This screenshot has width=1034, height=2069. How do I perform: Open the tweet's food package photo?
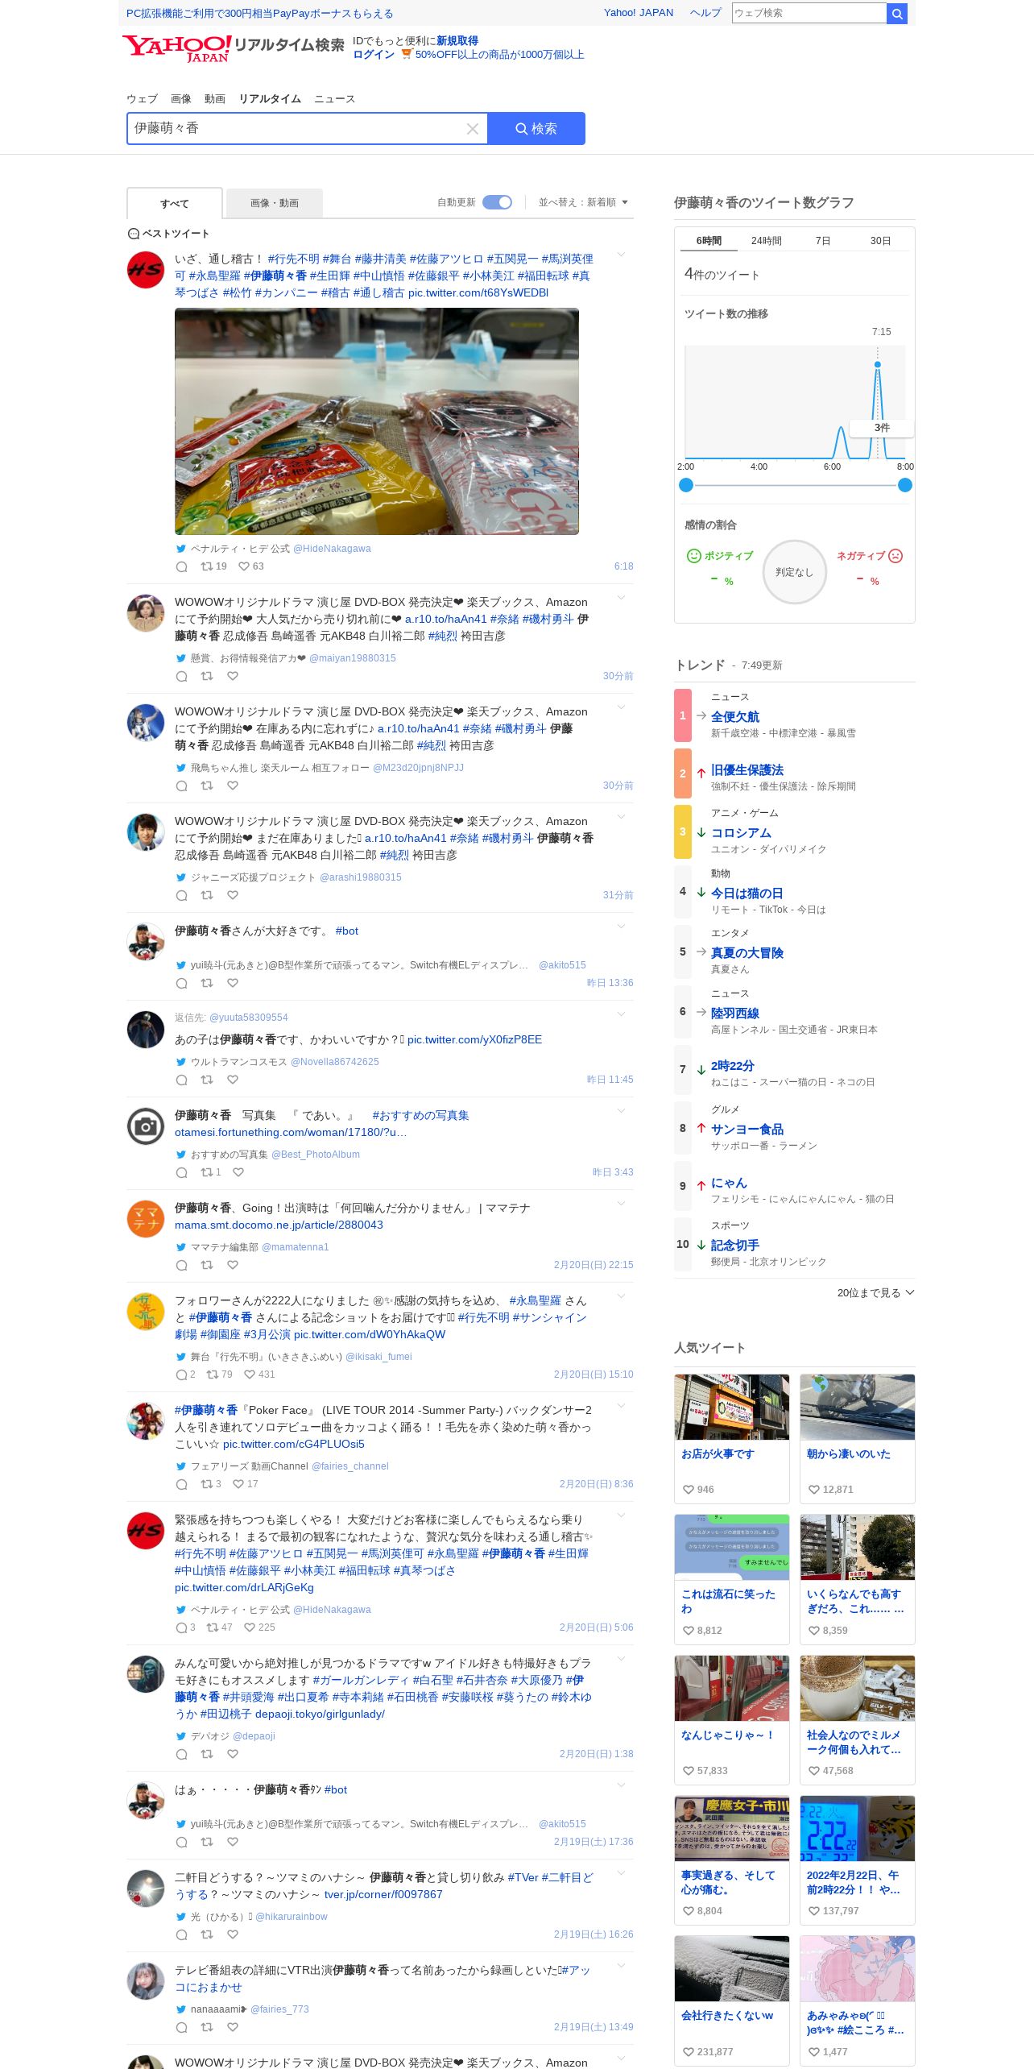(x=377, y=421)
